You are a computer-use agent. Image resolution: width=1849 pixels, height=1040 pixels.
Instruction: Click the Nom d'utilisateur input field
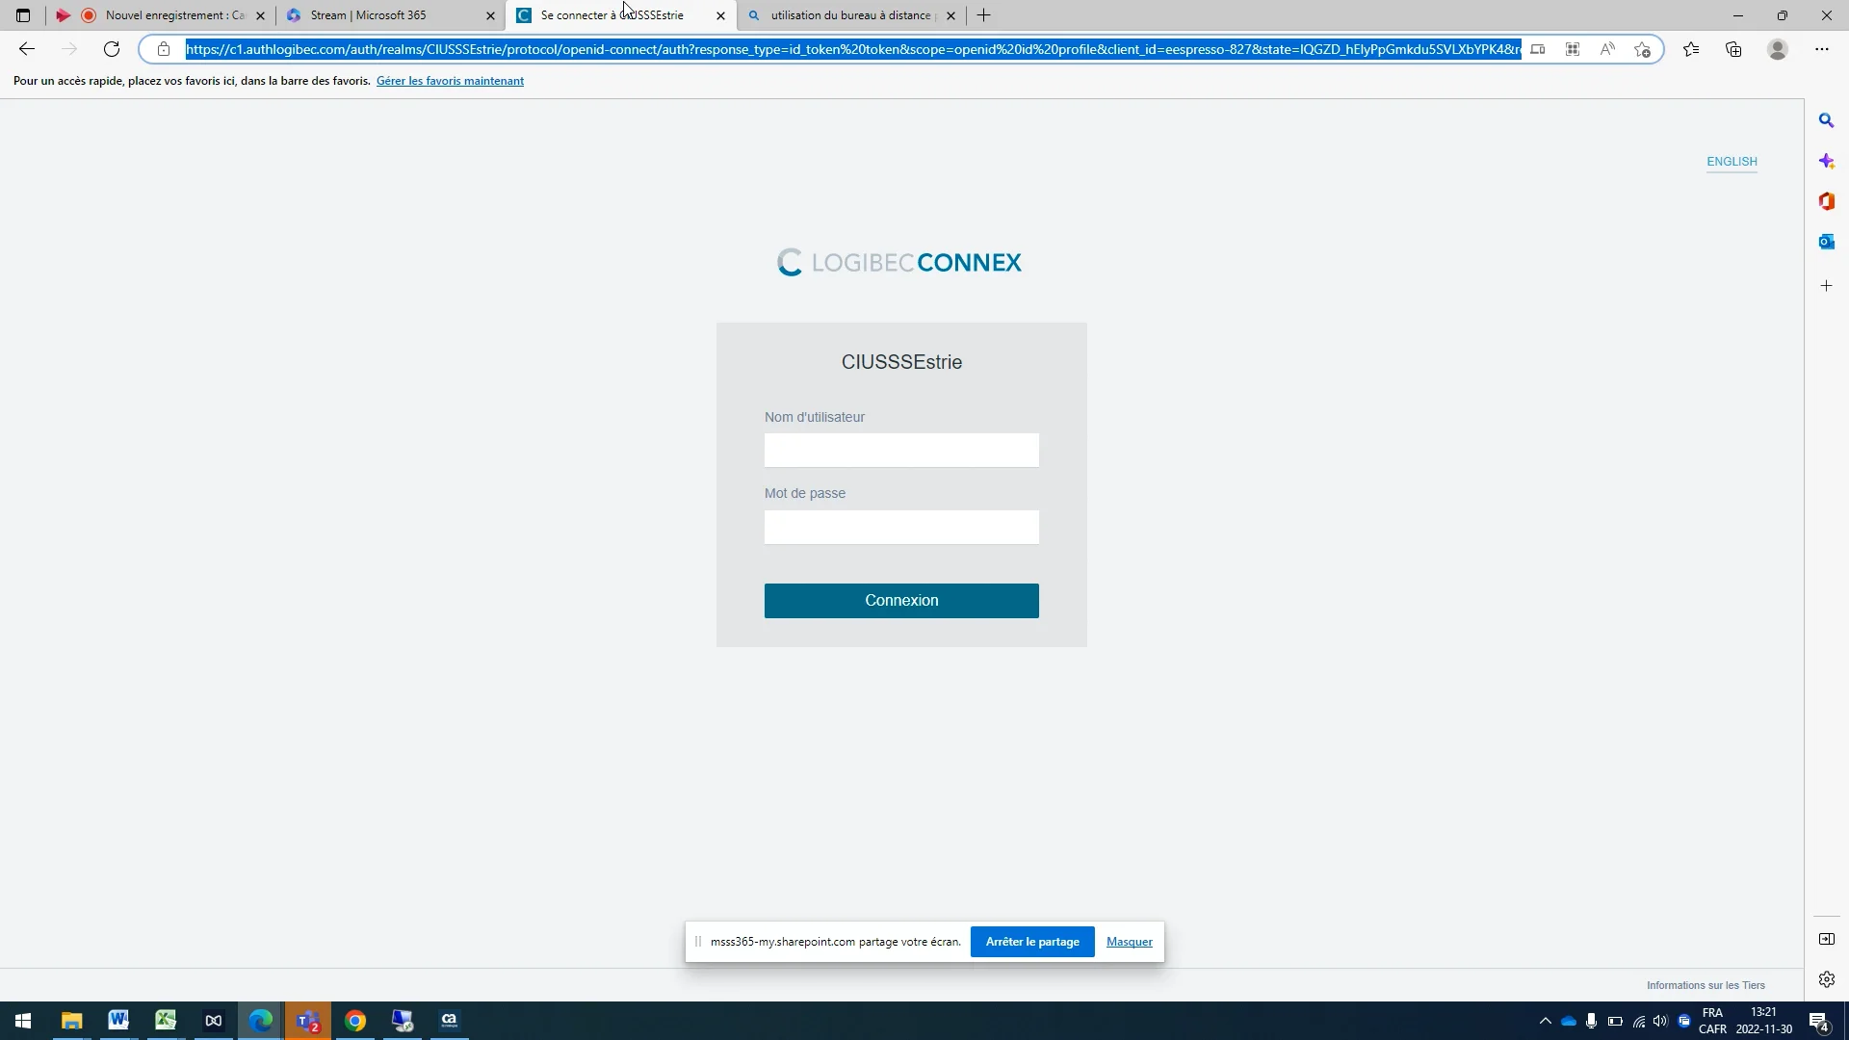point(901,451)
